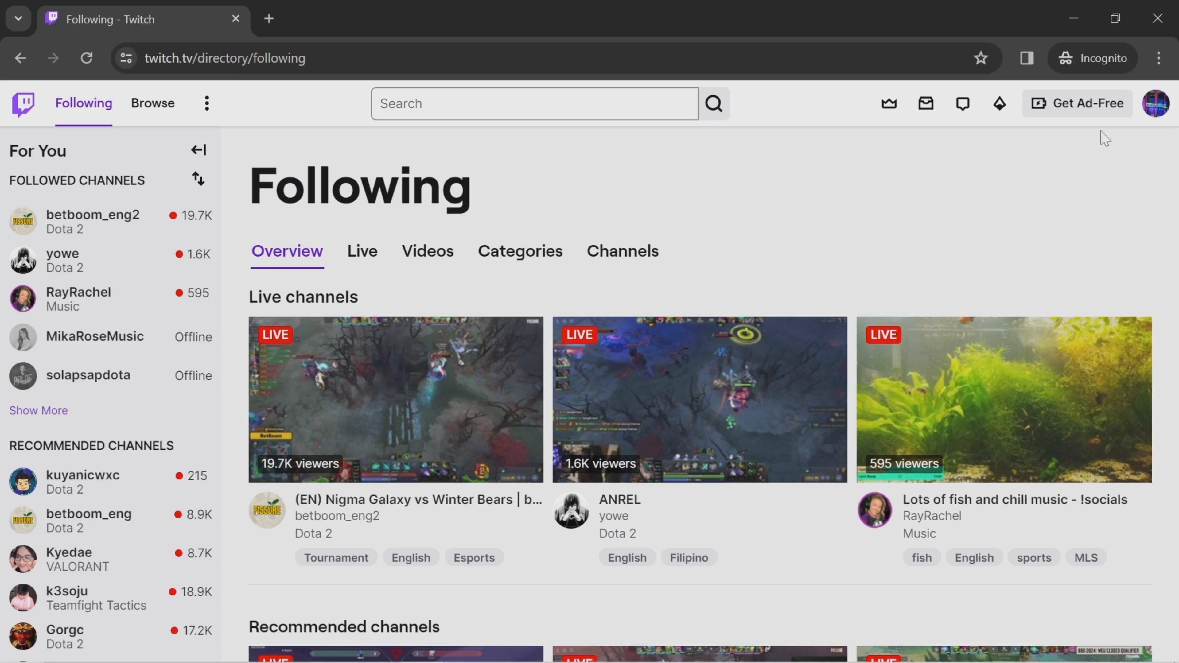
Task: Switch to the Live tab
Action: (x=362, y=251)
